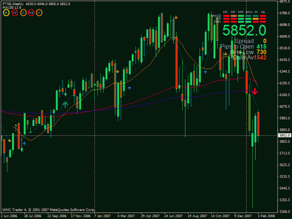Select the orange down arrow near October 2007
Image resolution: width=292 pixels, height=219 pixels.
(x=226, y=54)
